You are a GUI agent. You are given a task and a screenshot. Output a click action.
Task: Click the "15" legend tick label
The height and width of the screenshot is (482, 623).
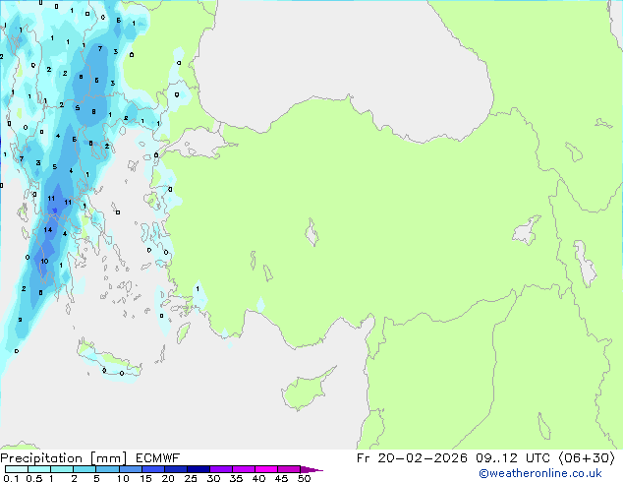point(145,478)
